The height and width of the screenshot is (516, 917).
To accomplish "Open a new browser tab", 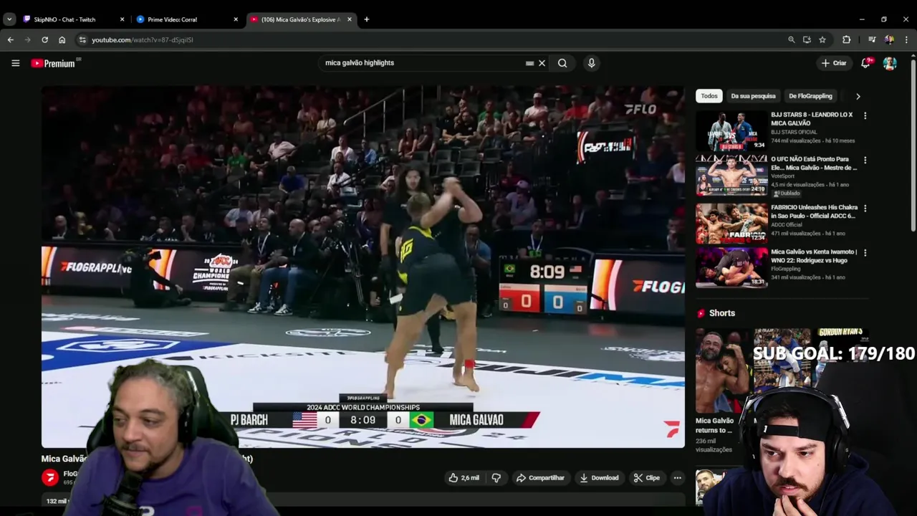I will pos(366,19).
